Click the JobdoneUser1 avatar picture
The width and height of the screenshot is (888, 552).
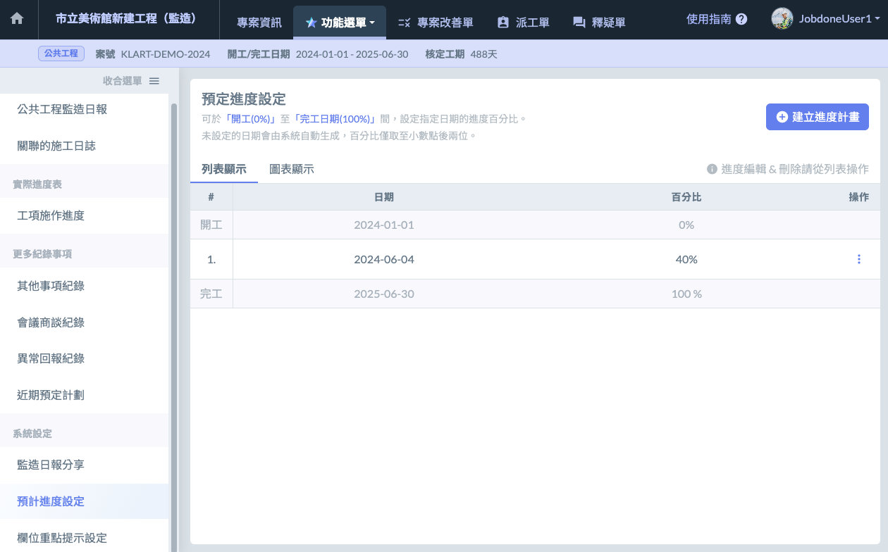click(x=782, y=19)
